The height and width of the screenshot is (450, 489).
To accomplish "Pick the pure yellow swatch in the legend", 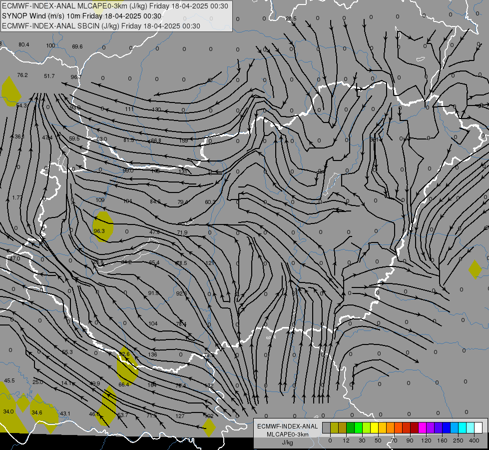I will 374,428.
